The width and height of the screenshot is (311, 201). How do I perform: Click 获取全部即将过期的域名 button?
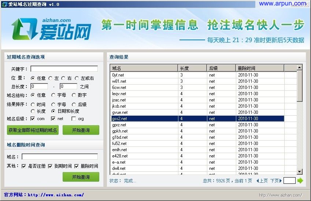tap(33, 130)
